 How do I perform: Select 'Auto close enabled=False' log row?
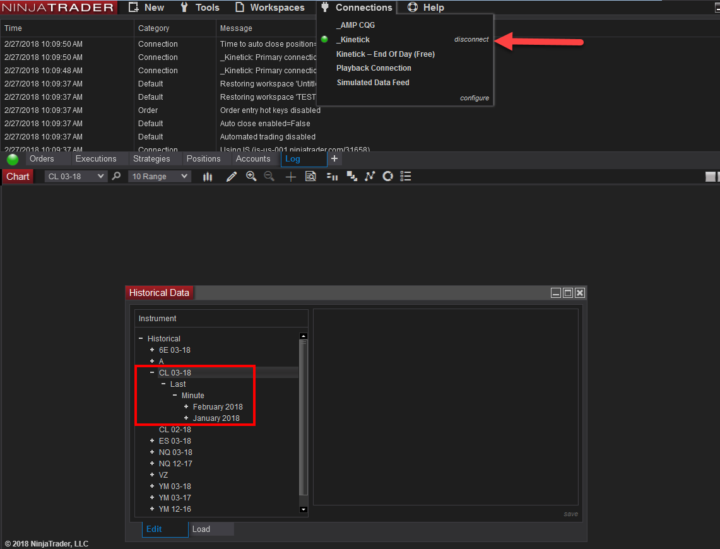pyautogui.click(x=265, y=124)
